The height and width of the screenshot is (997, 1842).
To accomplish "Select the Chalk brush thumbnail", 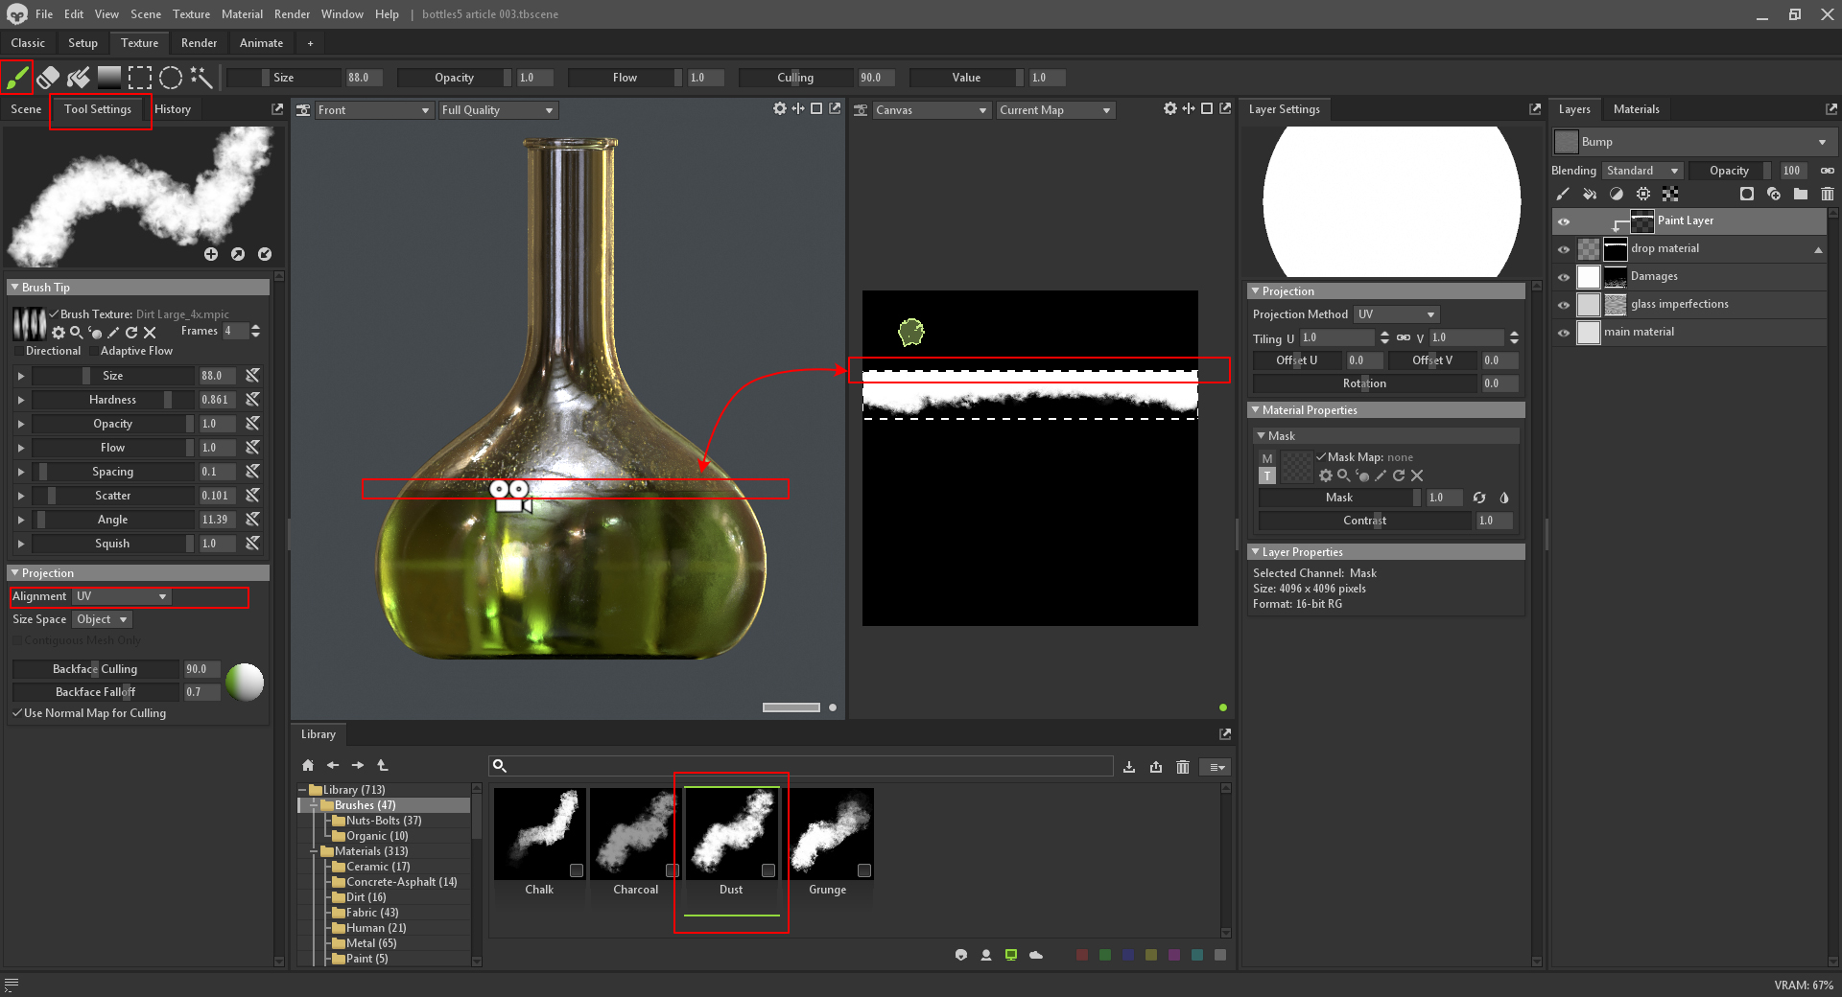I will click(539, 834).
